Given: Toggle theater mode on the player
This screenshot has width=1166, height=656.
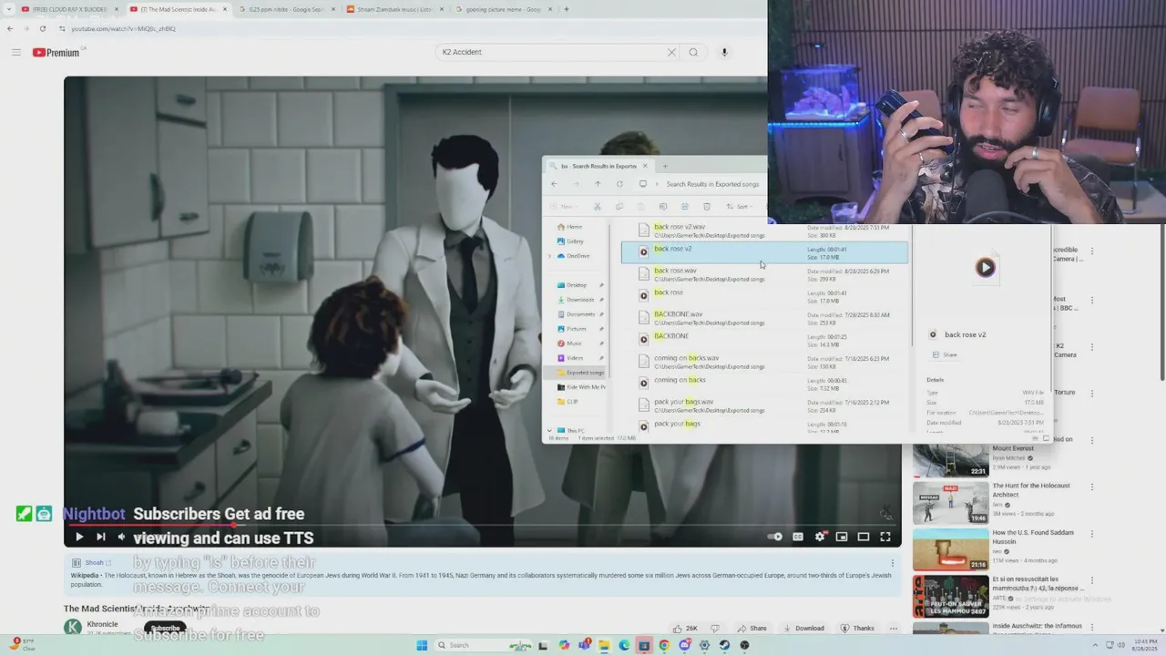Looking at the screenshot, I should point(864,537).
